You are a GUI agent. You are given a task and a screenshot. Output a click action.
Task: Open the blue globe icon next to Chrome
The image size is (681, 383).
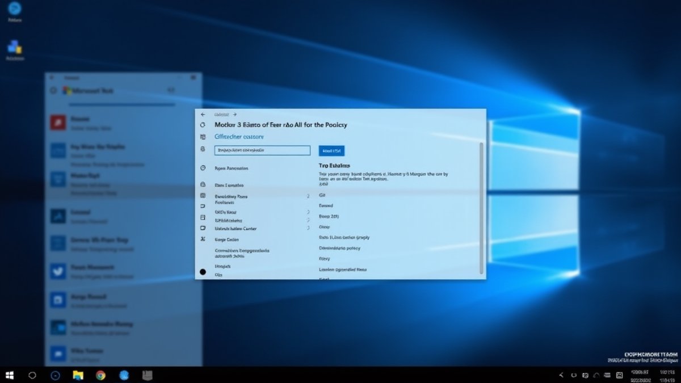click(x=124, y=375)
